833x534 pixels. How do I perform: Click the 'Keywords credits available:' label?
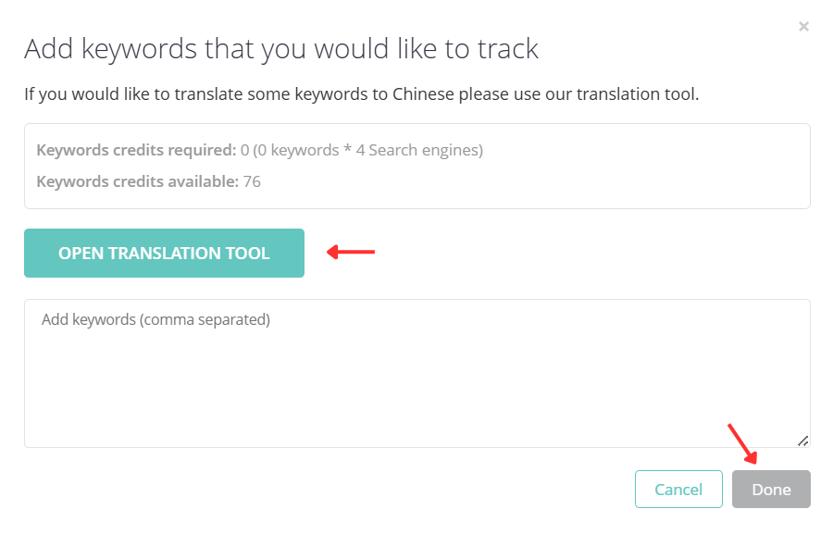[137, 181]
